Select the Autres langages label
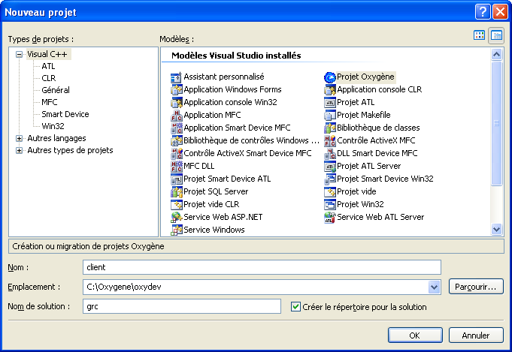This screenshot has height=352, width=512. (57, 139)
